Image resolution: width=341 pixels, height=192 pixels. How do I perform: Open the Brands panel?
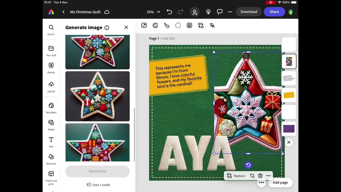(x=51, y=68)
